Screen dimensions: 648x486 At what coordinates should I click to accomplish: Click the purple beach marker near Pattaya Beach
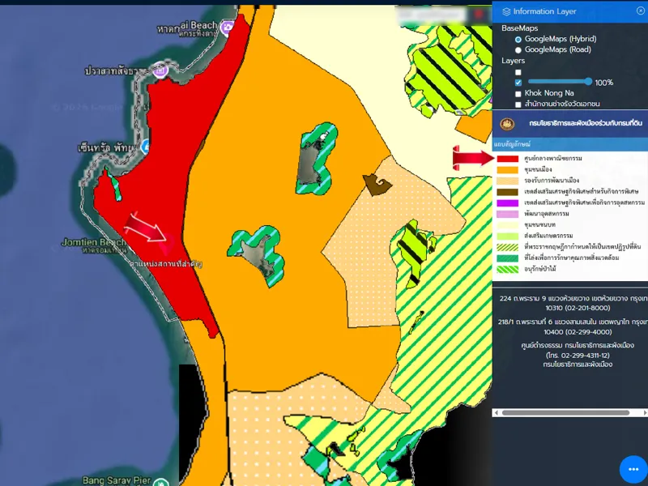tap(227, 28)
